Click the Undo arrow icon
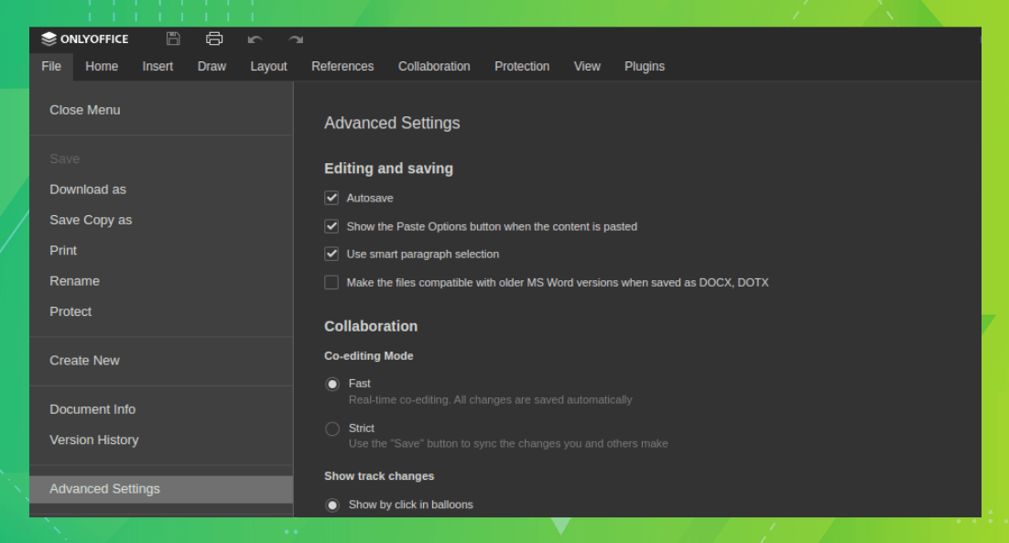This screenshot has width=1009, height=543. pyautogui.click(x=255, y=38)
